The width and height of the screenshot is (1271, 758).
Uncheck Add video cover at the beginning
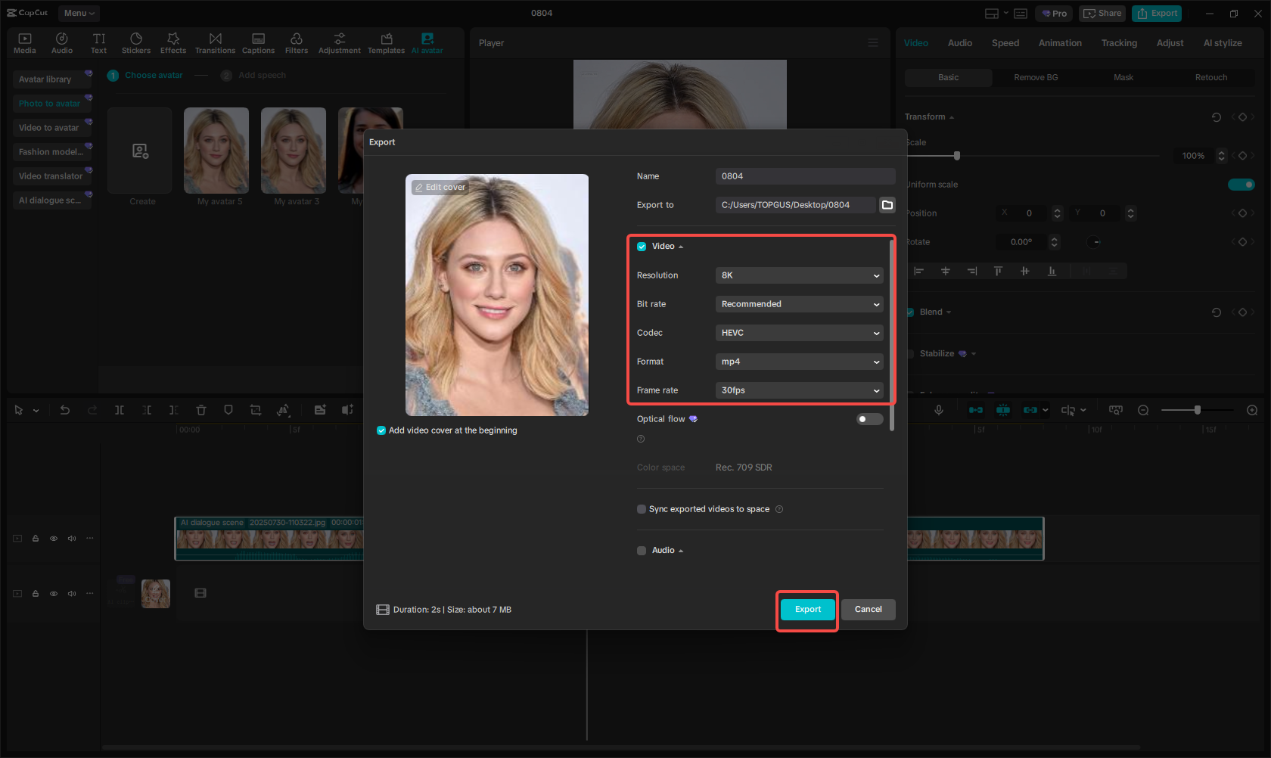click(381, 430)
